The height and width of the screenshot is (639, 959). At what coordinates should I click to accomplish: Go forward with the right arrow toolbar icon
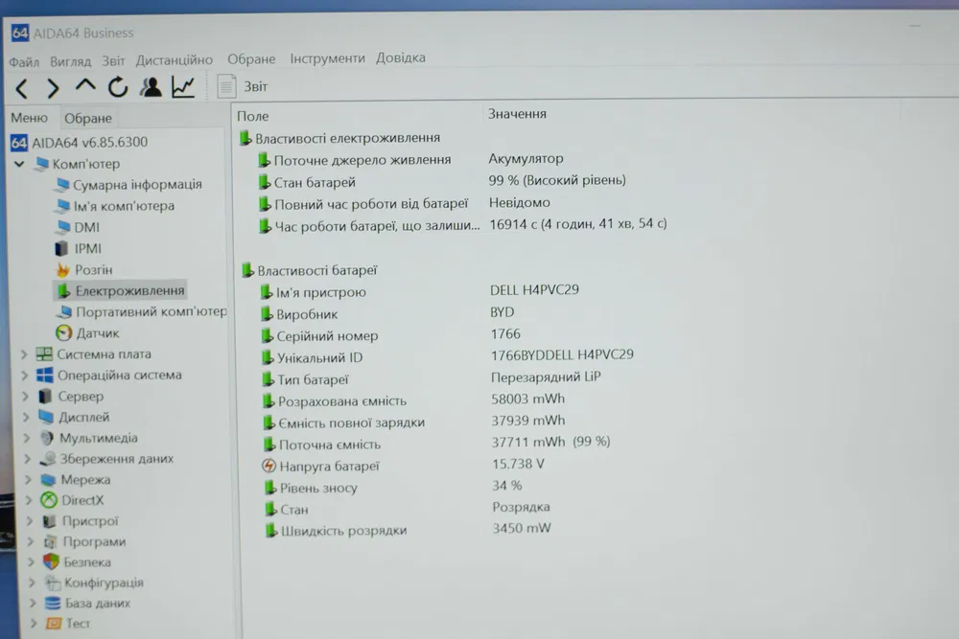pos(53,89)
